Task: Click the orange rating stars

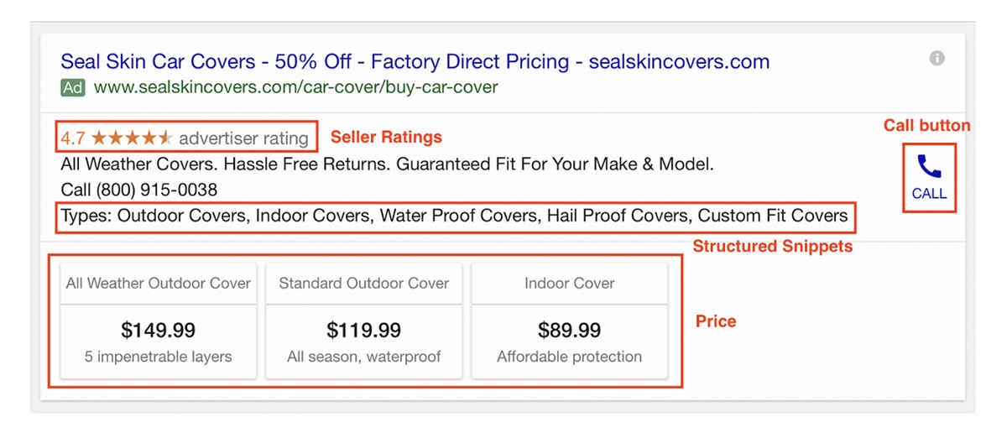Action: 132,138
